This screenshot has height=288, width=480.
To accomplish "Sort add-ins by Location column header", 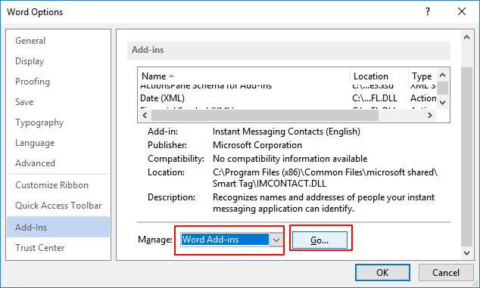I will point(379,76).
